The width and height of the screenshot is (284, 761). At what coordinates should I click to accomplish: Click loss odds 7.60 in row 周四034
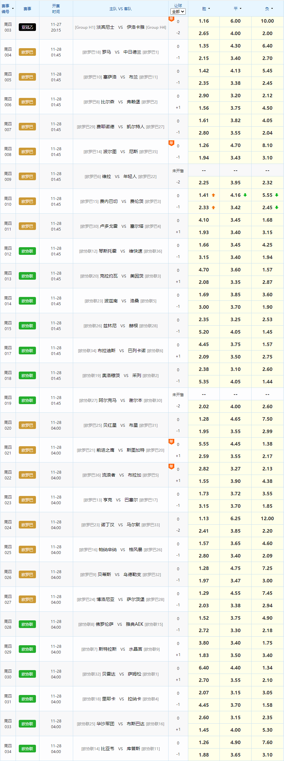pos(267,743)
